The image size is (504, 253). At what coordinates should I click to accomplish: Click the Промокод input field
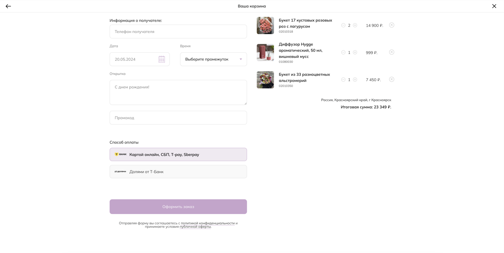coord(178,118)
